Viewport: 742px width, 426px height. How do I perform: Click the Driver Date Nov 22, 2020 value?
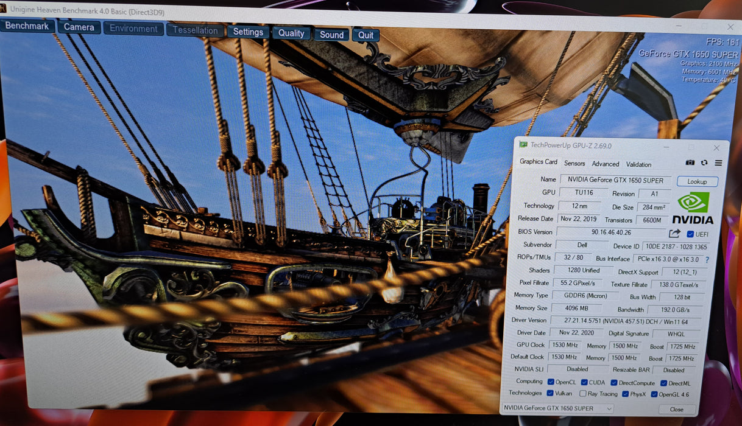coord(577,333)
